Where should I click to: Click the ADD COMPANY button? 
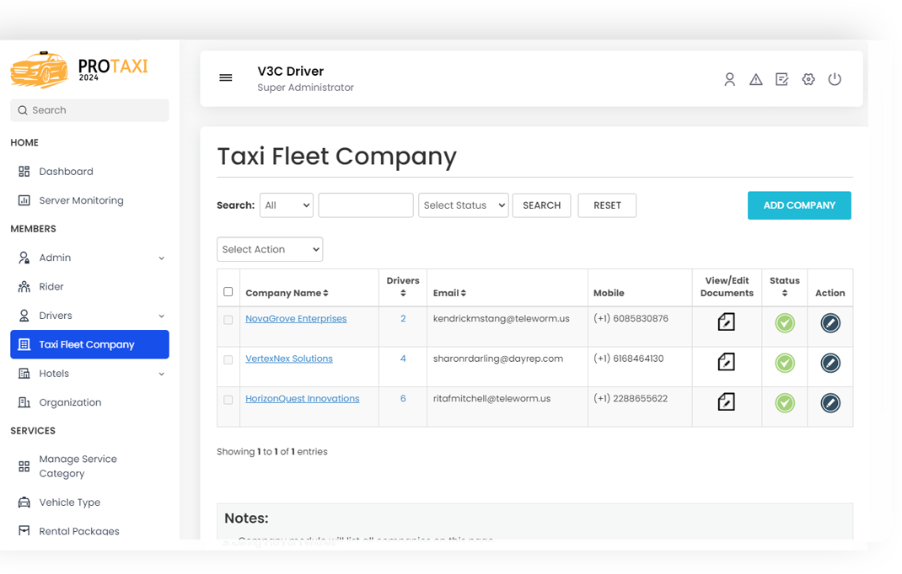coord(799,205)
